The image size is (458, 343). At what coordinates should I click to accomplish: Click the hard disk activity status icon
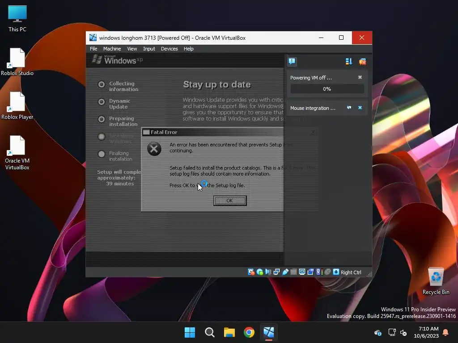[251, 272]
